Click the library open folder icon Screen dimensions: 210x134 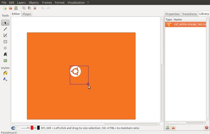coord(173,128)
